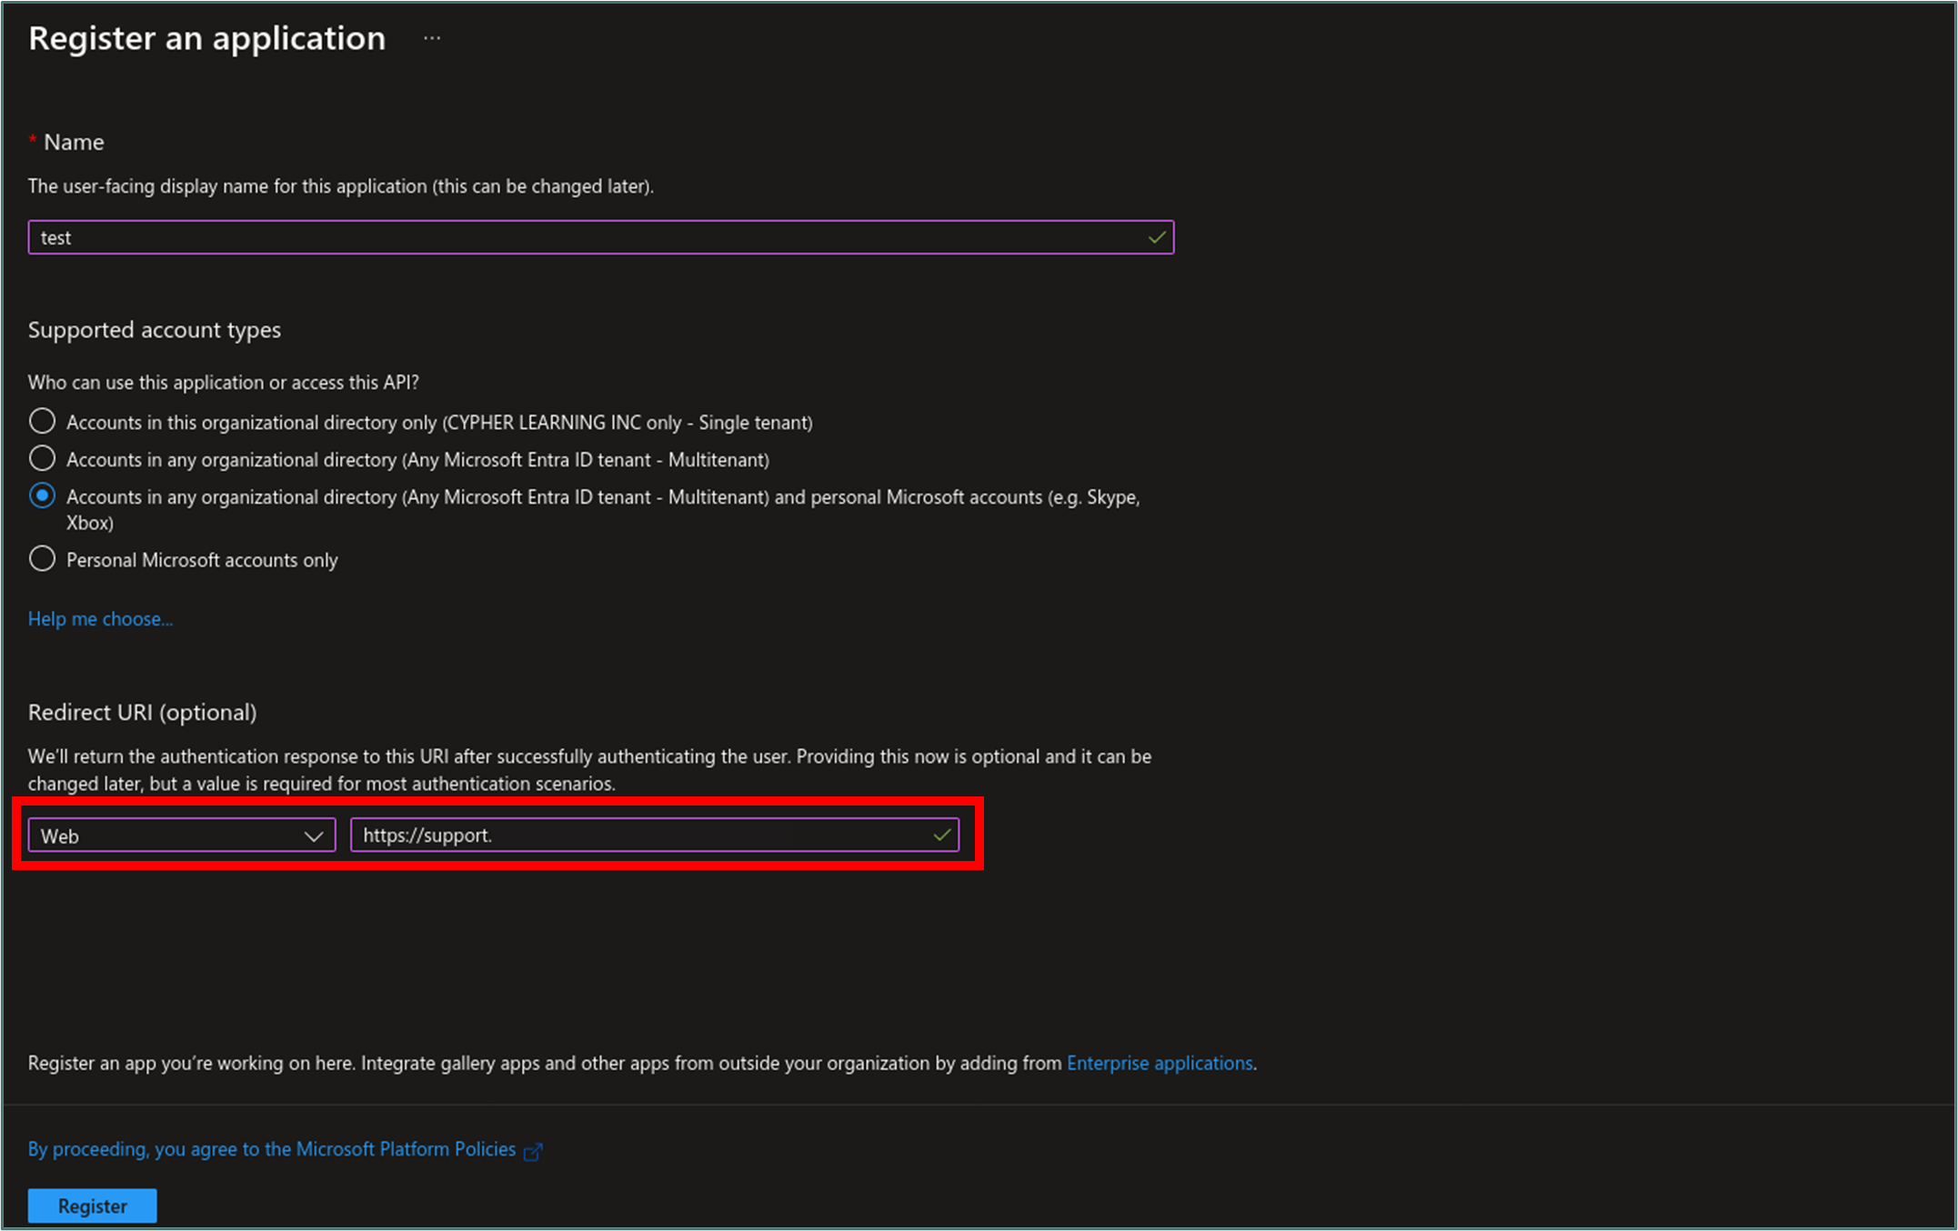
Task: Click the chevron arrow of the Web dropdown
Action: (314, 836)
